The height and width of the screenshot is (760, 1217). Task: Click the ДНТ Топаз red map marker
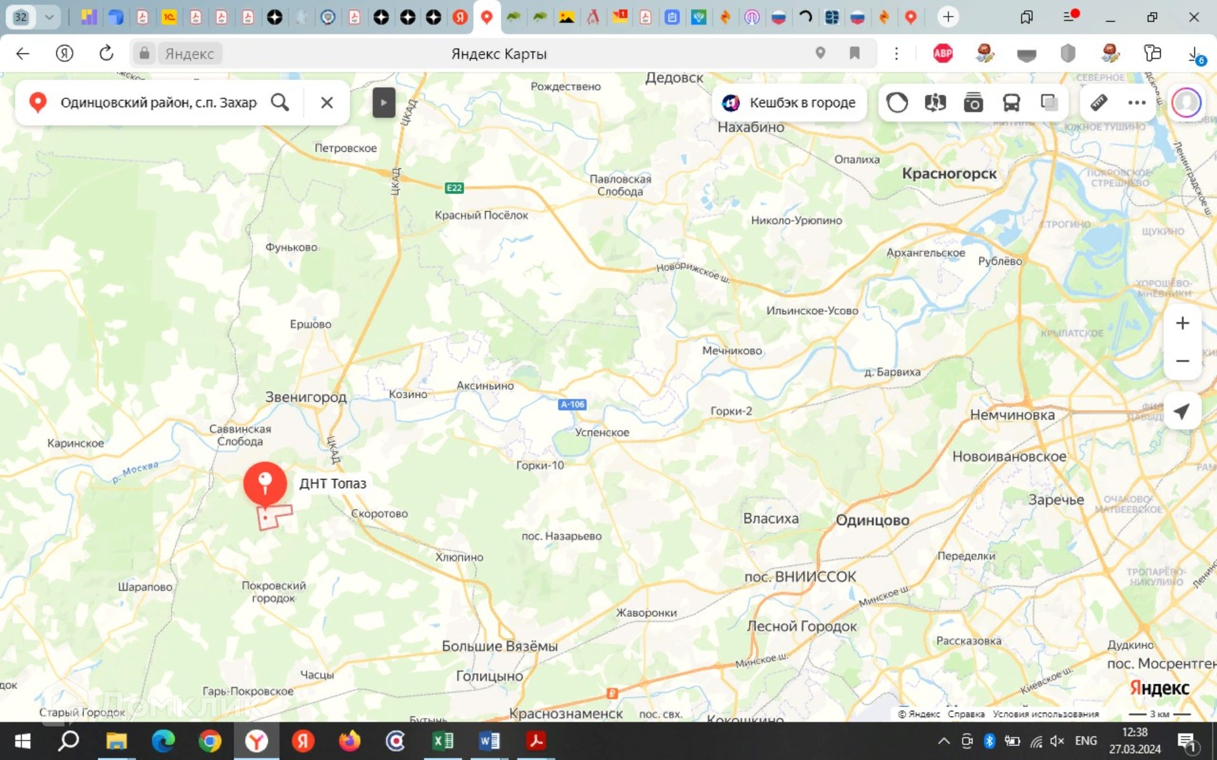(x=265, y=483)
